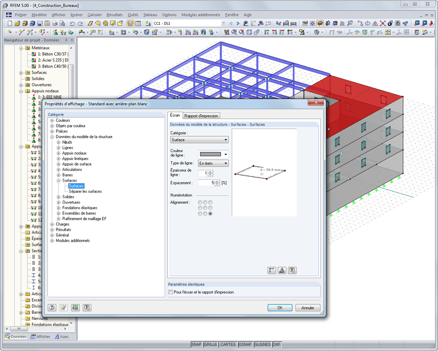Click the zoom window magnifier icon
The width and height of the screenshot is (438, 351).
pyautogui.click(x=234, y=32)
